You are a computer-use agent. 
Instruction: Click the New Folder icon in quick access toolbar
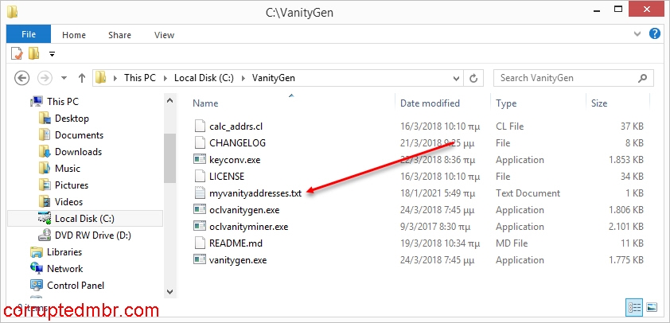34,53
